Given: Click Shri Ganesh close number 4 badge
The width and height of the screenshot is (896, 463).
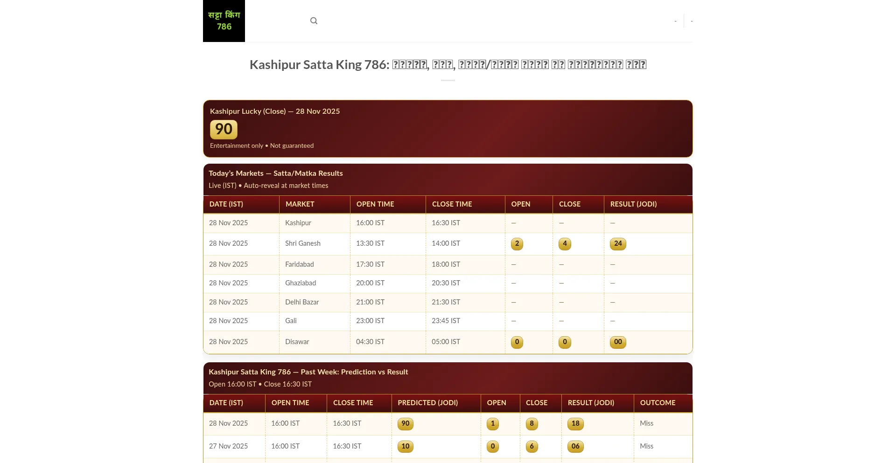Looking at the screenshot, I should [565, 244].
